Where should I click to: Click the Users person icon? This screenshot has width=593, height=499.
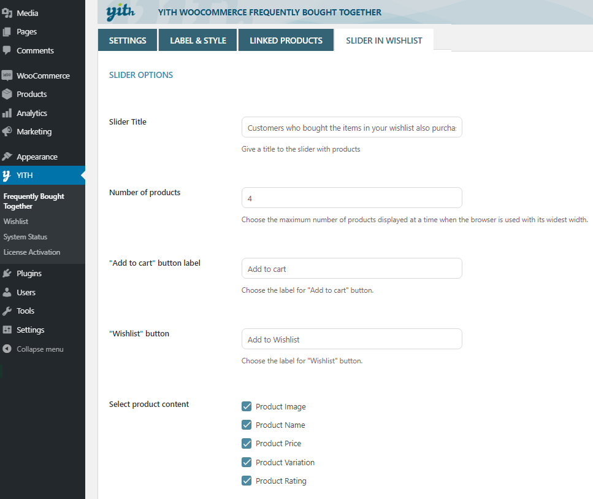pyautogui.click(x=7, y=292)
